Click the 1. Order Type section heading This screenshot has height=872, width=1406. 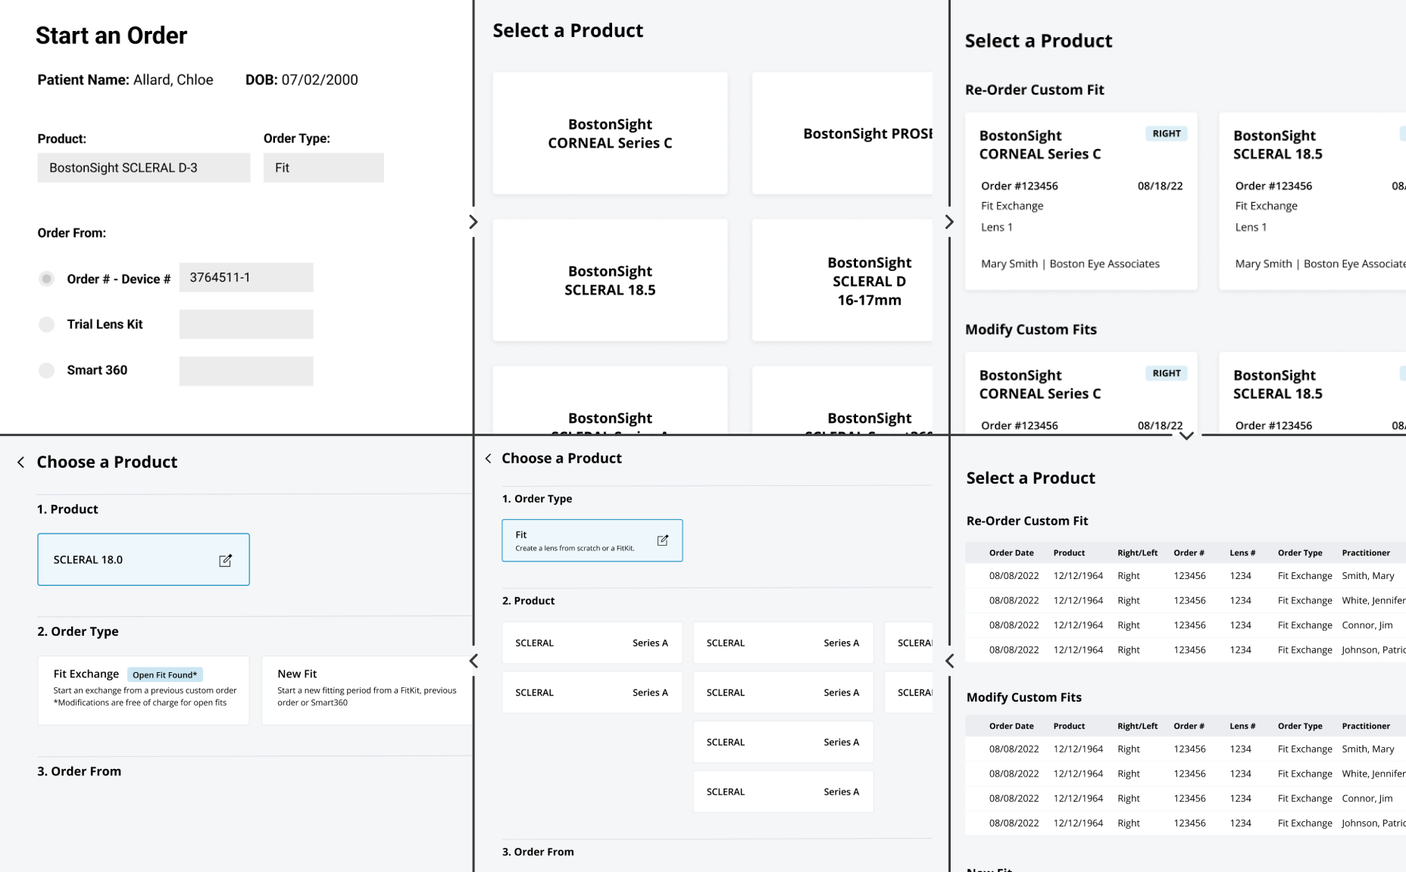click(537, 499)
